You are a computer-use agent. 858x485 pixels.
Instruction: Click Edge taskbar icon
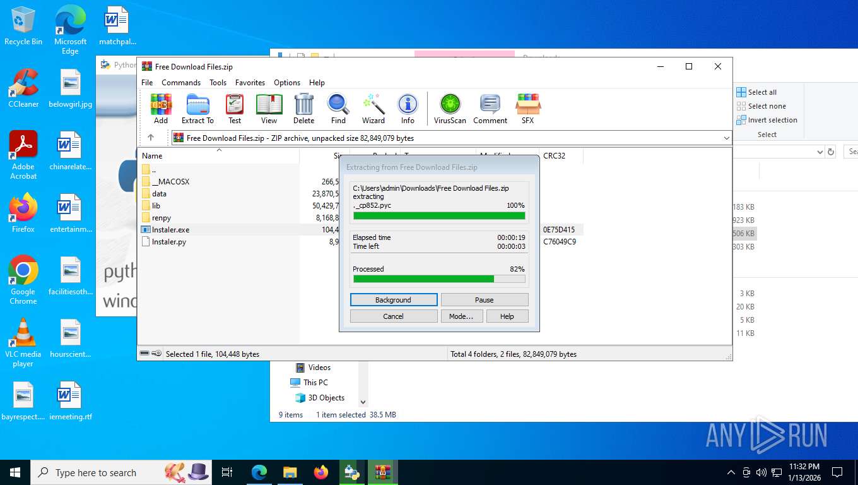[x=259, y=472]
